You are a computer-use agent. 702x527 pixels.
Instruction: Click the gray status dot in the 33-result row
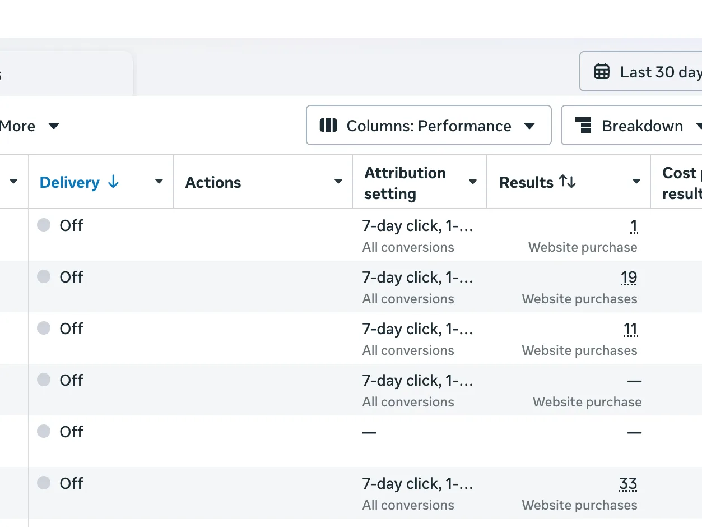(x=44, y=483)
